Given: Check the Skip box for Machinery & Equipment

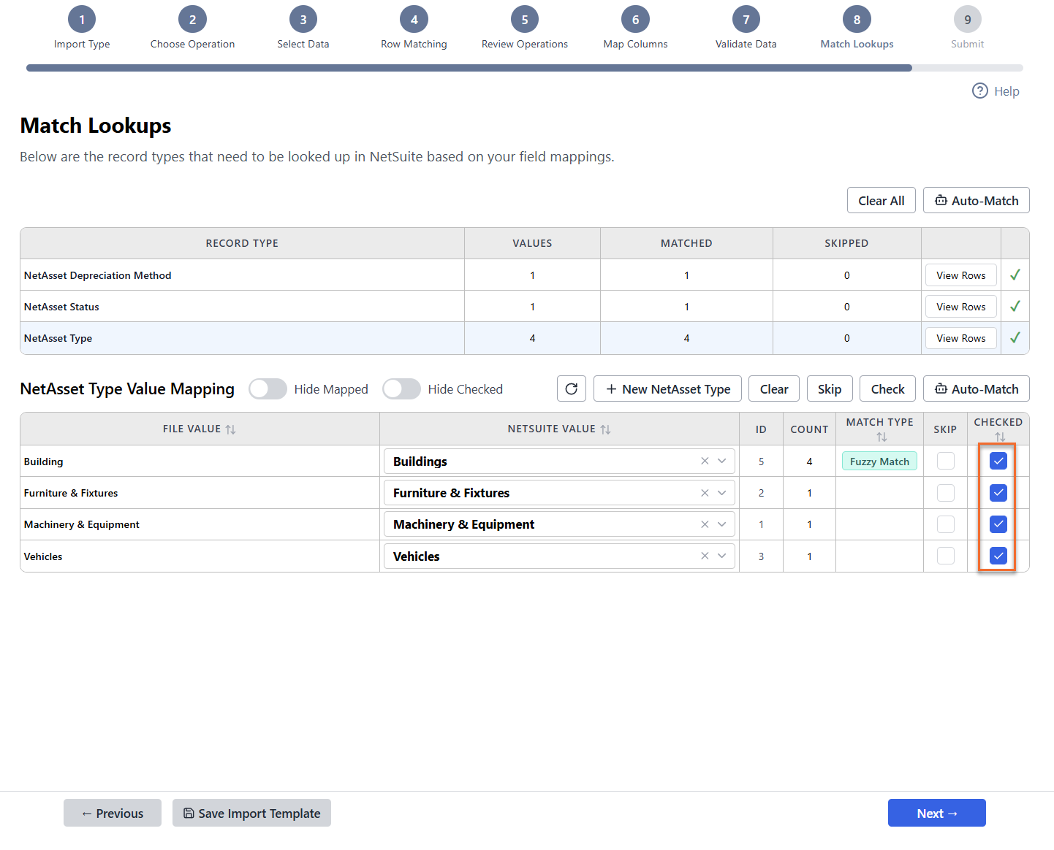Looking at the screenshot, I should click(x=946, y=524).
